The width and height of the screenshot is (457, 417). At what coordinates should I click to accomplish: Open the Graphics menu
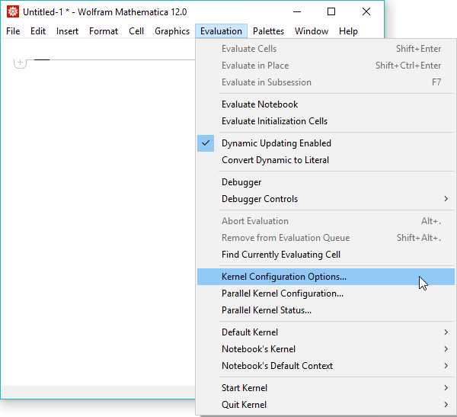point(172,31)
